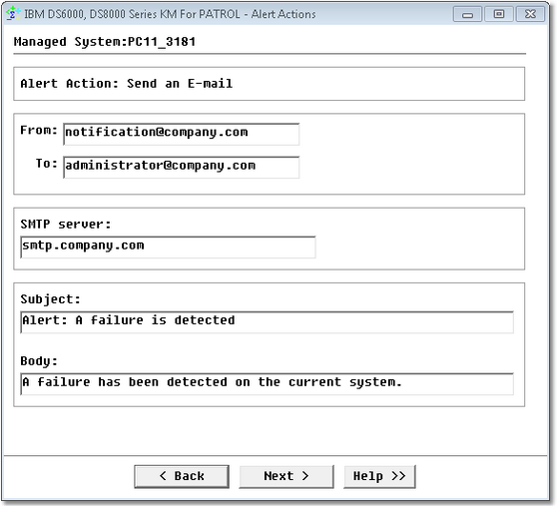Open the Help button
557x508 pixels.
point(379,476)
